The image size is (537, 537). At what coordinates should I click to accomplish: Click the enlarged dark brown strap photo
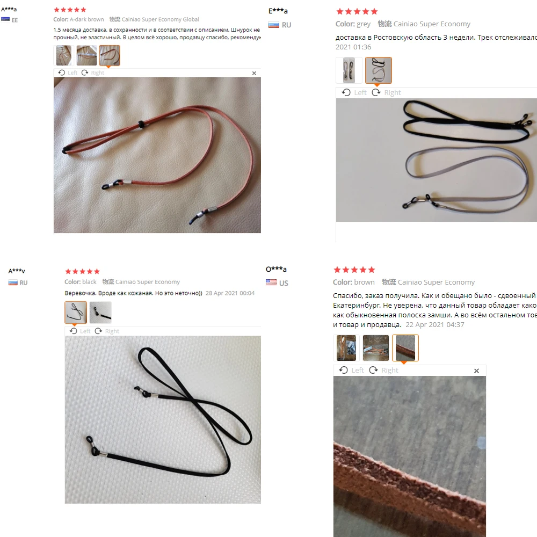pyautogui.click(x=157, y=155)
